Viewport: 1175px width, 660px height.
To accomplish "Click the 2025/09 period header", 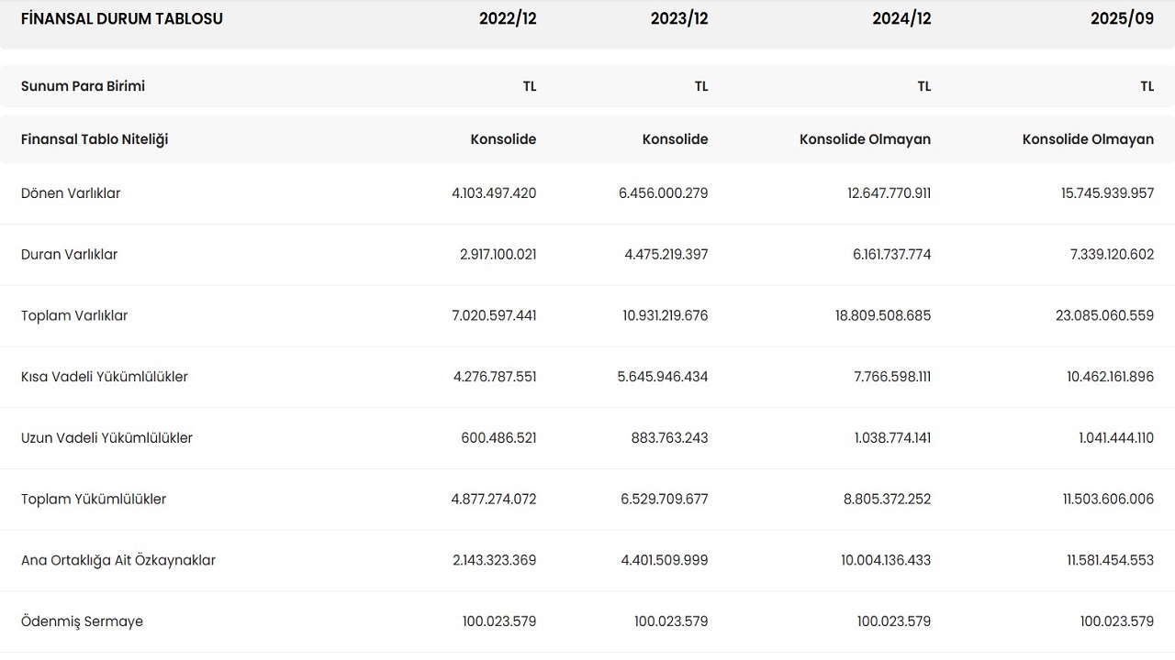I will click(x=1122, y=18).
